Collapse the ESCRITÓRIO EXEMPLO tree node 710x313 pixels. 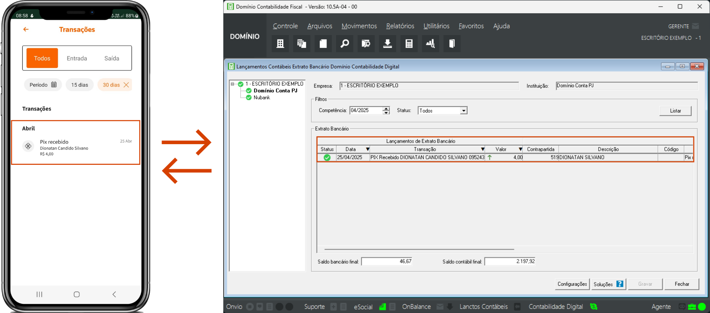[233, 84]
